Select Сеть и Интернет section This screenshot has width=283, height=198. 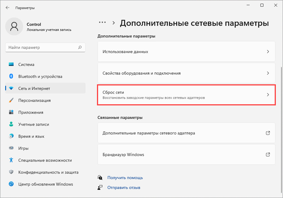coord(45,88)
